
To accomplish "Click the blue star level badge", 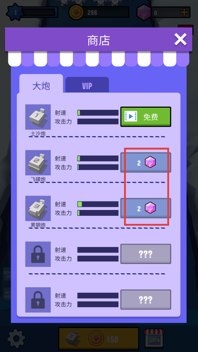I will tap(15, 13).
